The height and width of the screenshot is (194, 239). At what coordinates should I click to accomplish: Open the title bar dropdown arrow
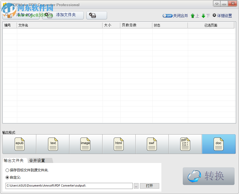tap(216, 3)
